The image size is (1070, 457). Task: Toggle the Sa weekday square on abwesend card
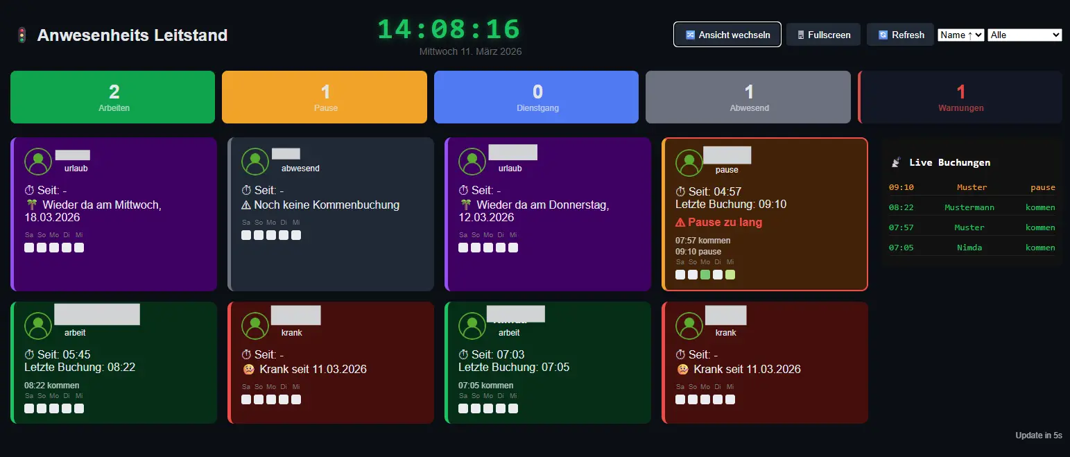(x=246, y=235)
